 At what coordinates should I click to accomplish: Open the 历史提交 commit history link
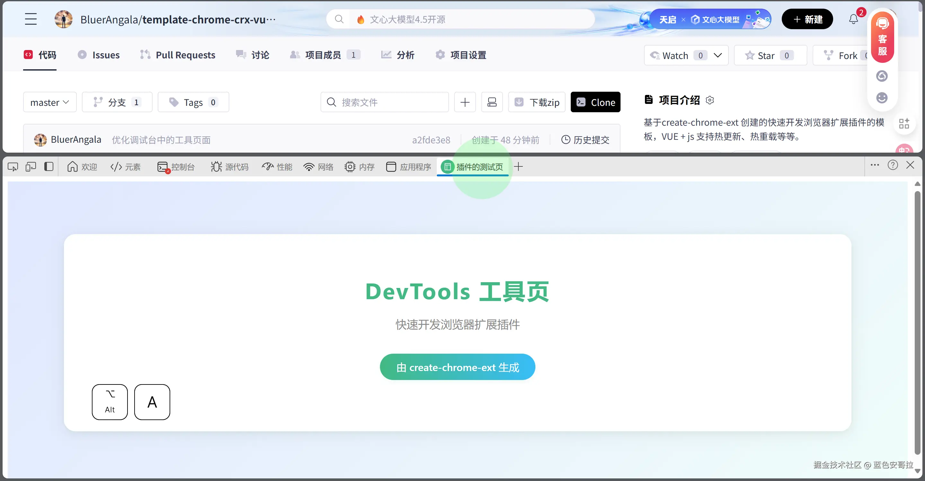pyautogui.click(x=585, y=140)
